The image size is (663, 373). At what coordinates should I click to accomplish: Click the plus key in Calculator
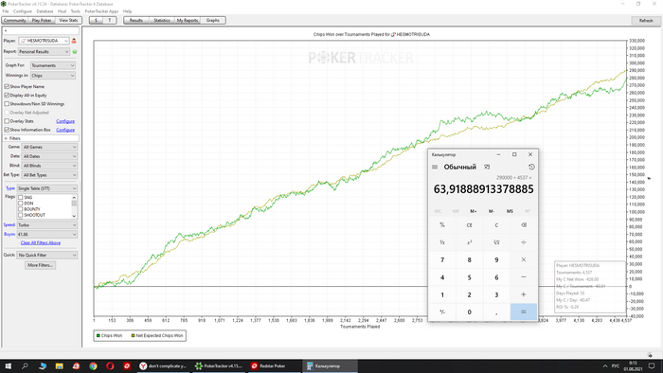point(524,294)
